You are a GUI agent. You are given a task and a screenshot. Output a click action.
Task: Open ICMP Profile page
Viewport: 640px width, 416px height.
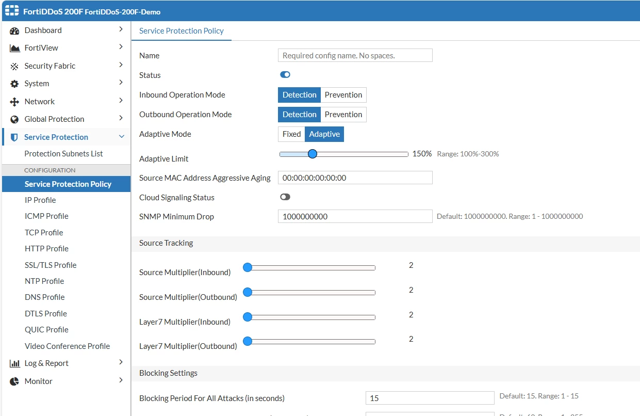pos(46,216)
